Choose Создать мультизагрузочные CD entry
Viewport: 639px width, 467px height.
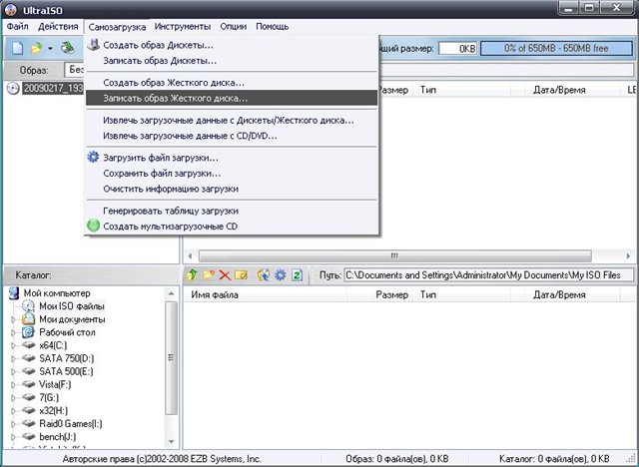(232, 227)
